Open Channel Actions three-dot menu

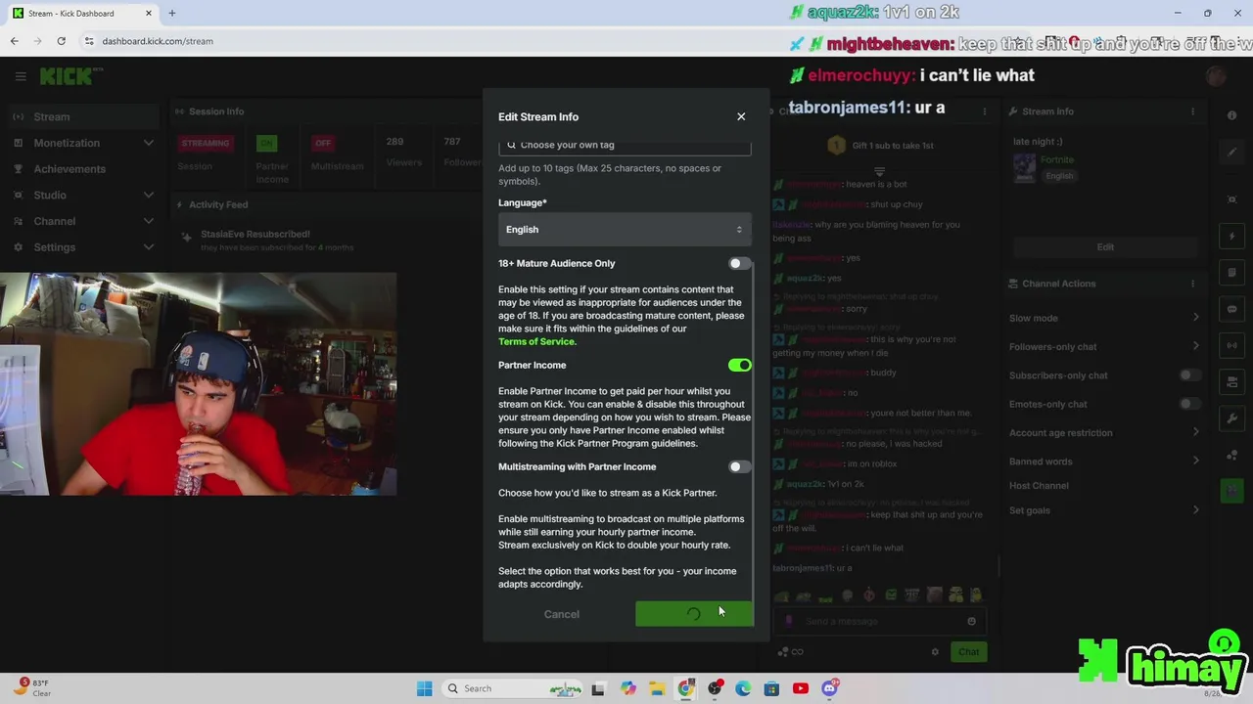pyautogui.click(x=1192, y=284)
